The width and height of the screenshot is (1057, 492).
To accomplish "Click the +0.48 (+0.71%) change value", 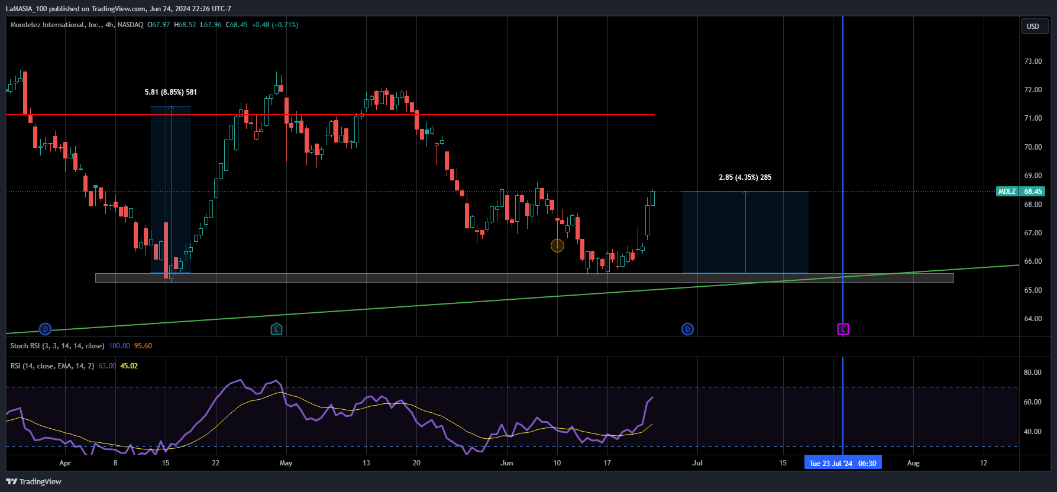I will (x=275, y=25).
